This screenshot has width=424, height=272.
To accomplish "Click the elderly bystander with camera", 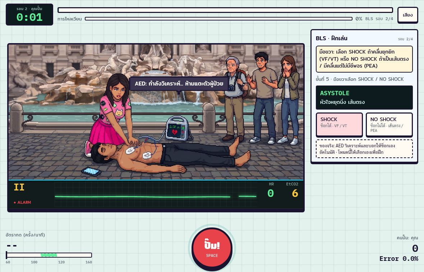I will pyautogui.click(x=234, y=99).
